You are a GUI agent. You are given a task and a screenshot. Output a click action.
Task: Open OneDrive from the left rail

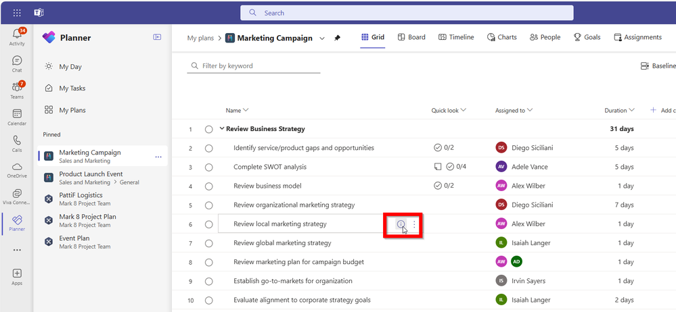17,169
